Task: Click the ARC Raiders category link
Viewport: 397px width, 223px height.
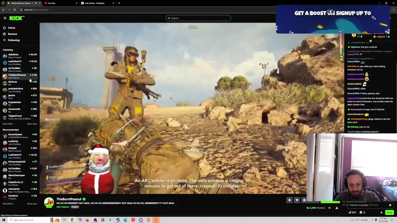Action: tap(63, 207)
